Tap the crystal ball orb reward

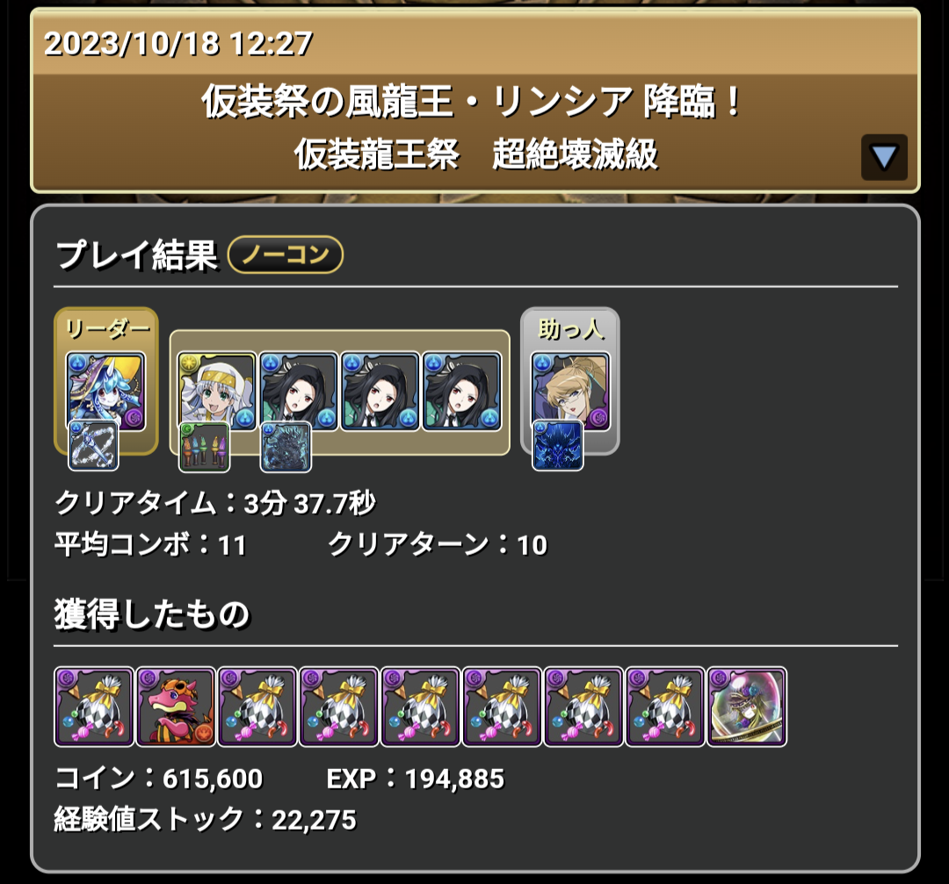tap(747, 707)
